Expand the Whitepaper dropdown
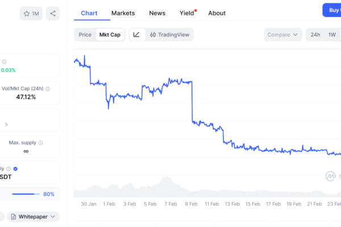The width and height of the screenshot is (341, 227). (x=37, y=216)
